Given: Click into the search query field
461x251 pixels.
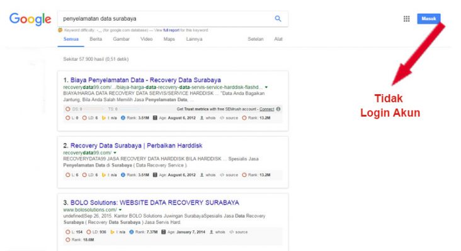Looking at the screenshot, I should [x=164, y=19].
